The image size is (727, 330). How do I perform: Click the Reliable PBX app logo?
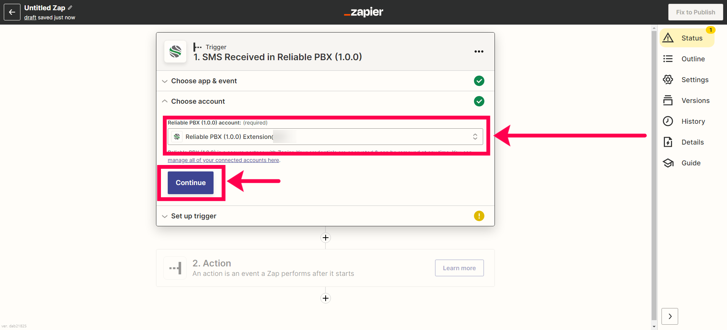click(175, 51)
